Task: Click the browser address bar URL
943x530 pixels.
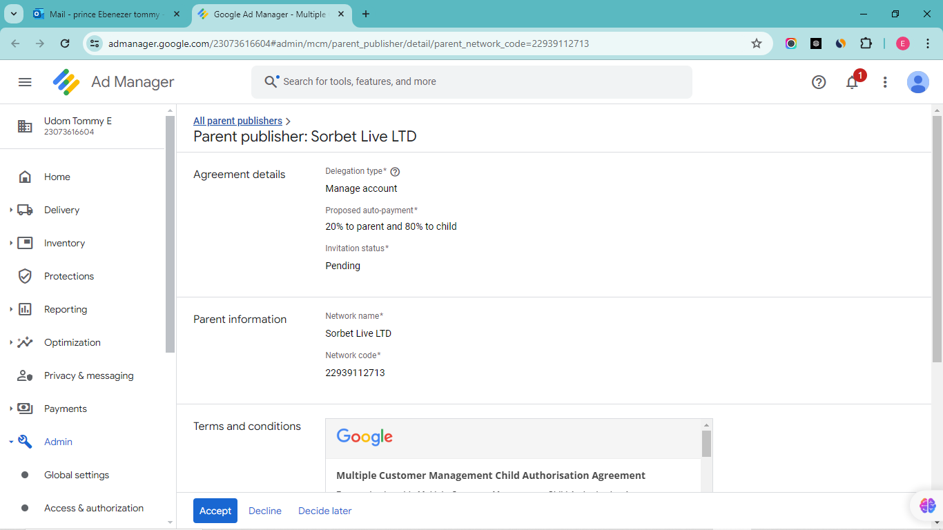Action: click(349, 43)
